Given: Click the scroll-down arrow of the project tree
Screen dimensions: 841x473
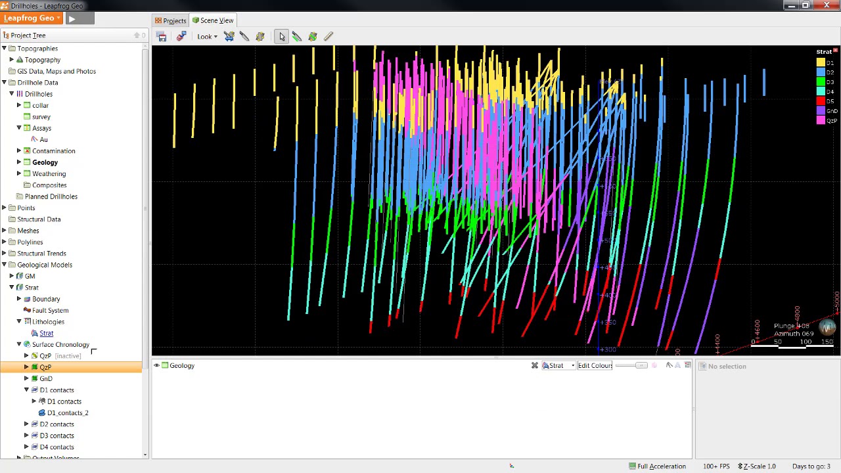Looking at the screenshot, I should (145, 455).
